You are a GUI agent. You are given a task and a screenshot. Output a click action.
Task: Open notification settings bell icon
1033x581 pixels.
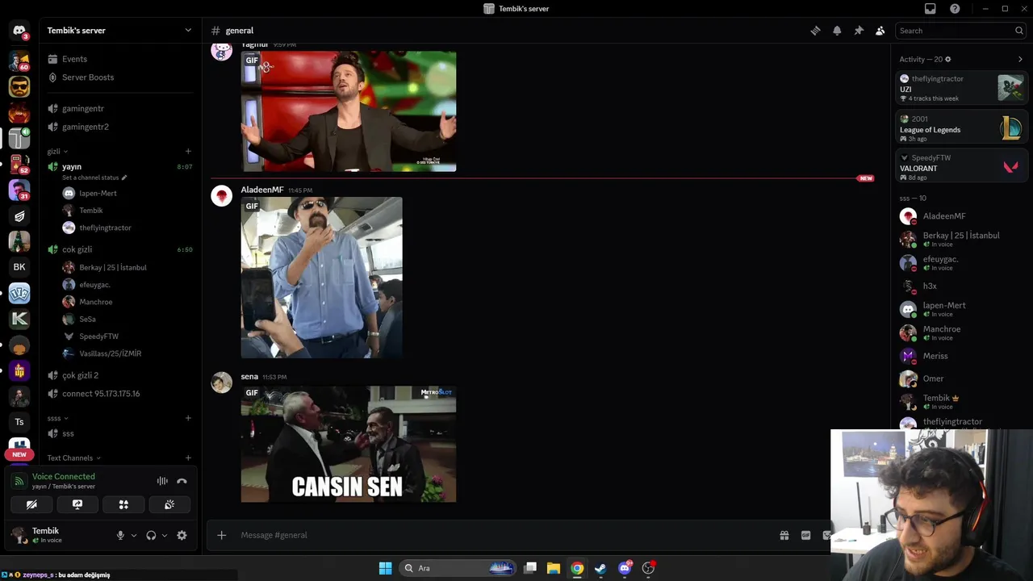(837, 31)
